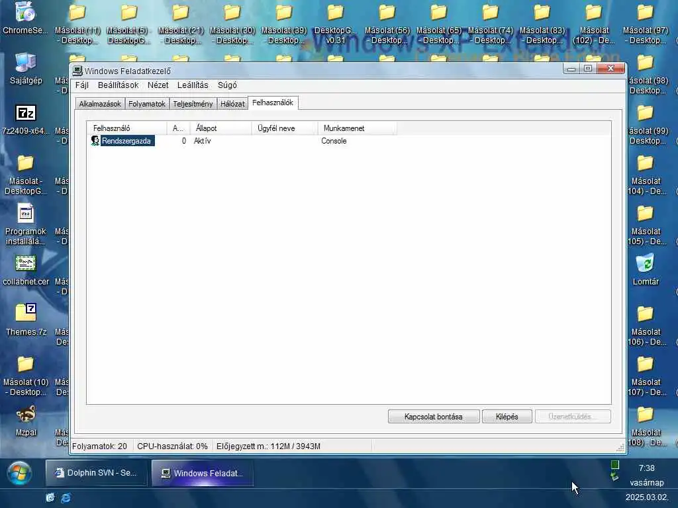
Task: Select the Másolat (39) folder icon
Action: pyautogui.click(x=284, y=24)
